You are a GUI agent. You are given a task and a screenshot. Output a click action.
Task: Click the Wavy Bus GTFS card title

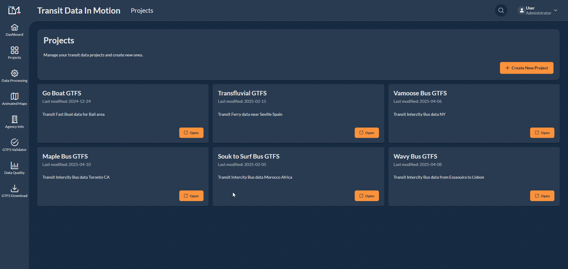pos(415,156)
